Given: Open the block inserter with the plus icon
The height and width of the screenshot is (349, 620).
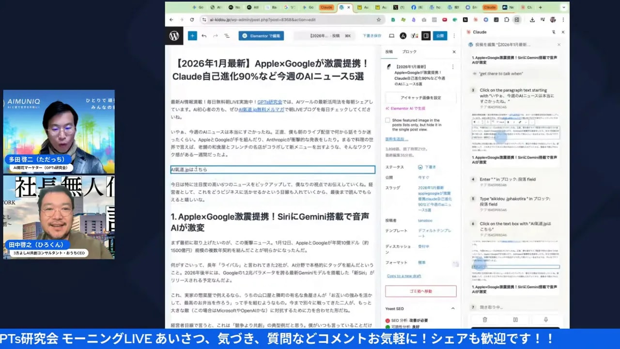Looking at the screenshot, I should coord(193,35).
